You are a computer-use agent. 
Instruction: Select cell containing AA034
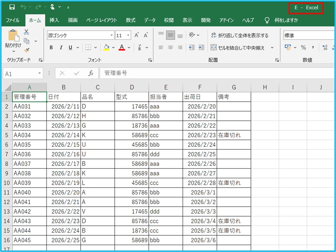click(x=29, y=135)
